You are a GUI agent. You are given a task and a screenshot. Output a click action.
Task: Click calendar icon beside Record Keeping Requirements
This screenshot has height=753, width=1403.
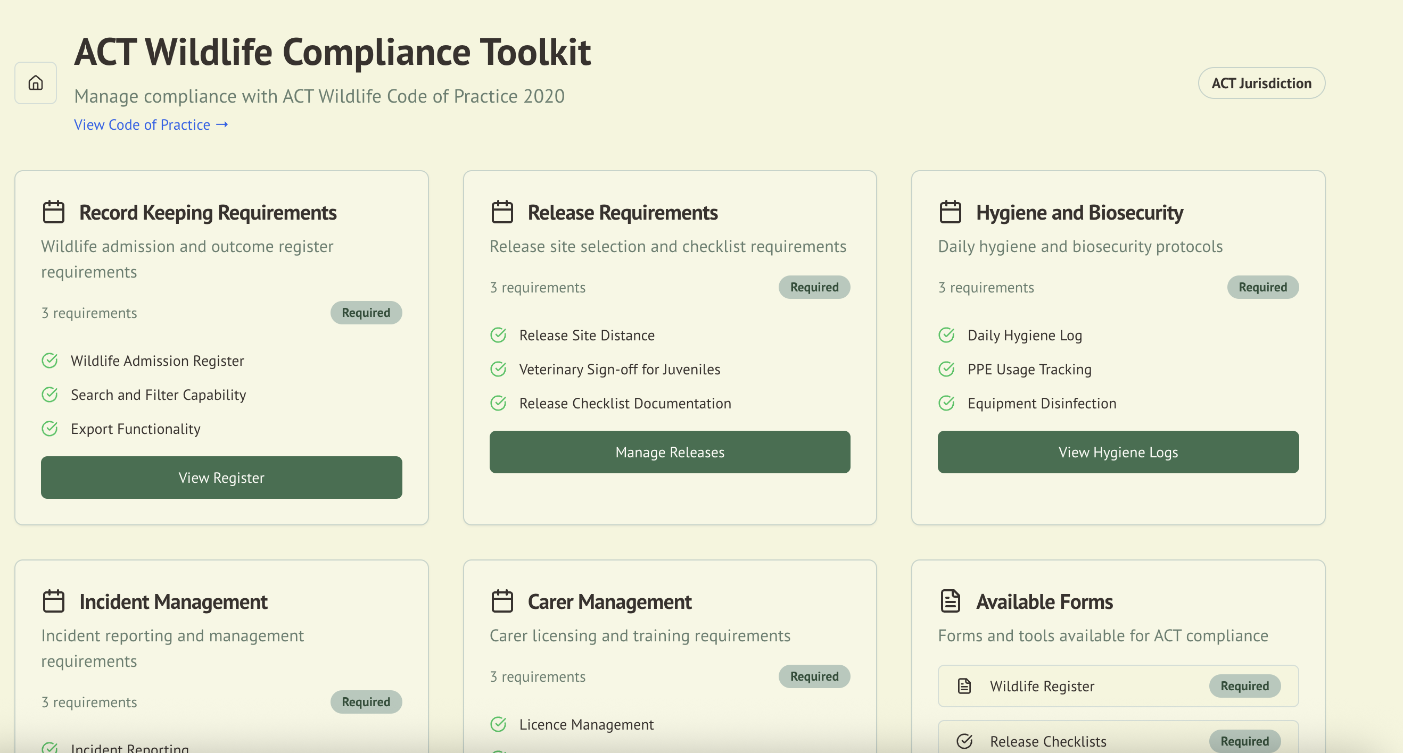pyautogui.click(x=53, y=212)
